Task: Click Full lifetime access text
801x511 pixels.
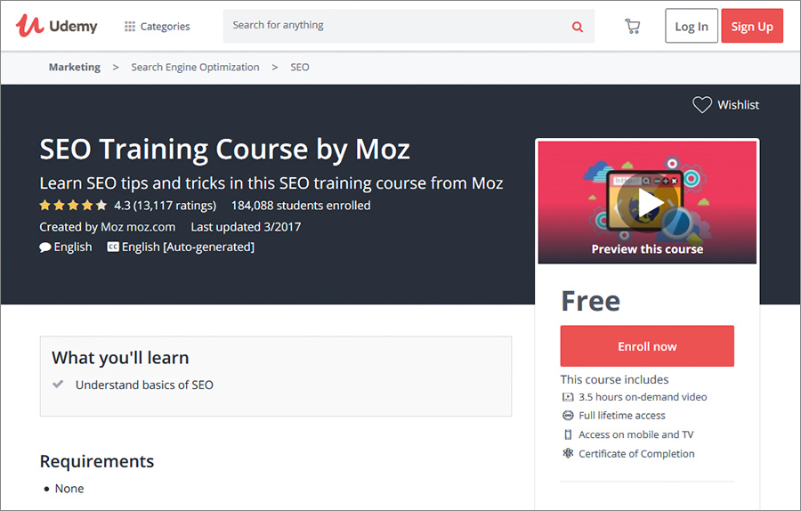Action: 622,416
